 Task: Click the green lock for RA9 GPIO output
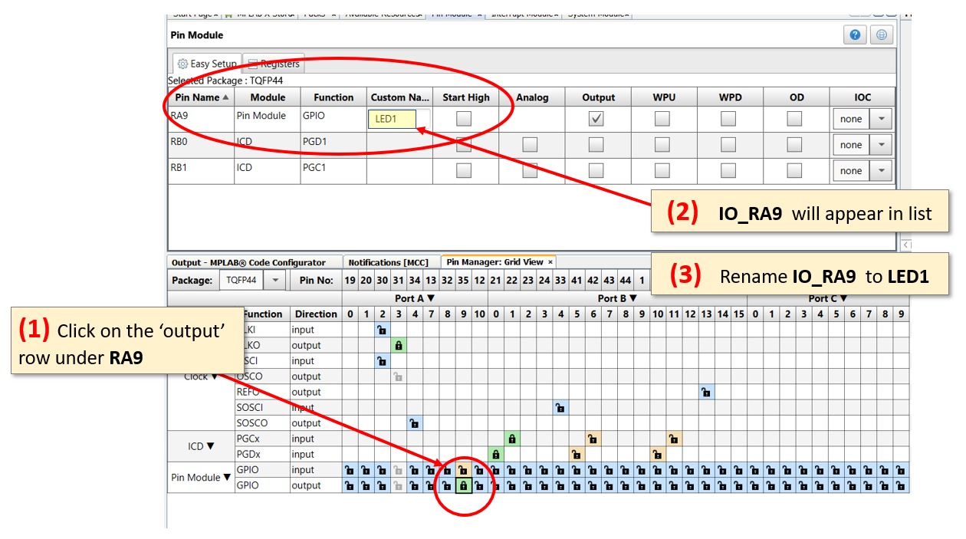pos(463,485)
